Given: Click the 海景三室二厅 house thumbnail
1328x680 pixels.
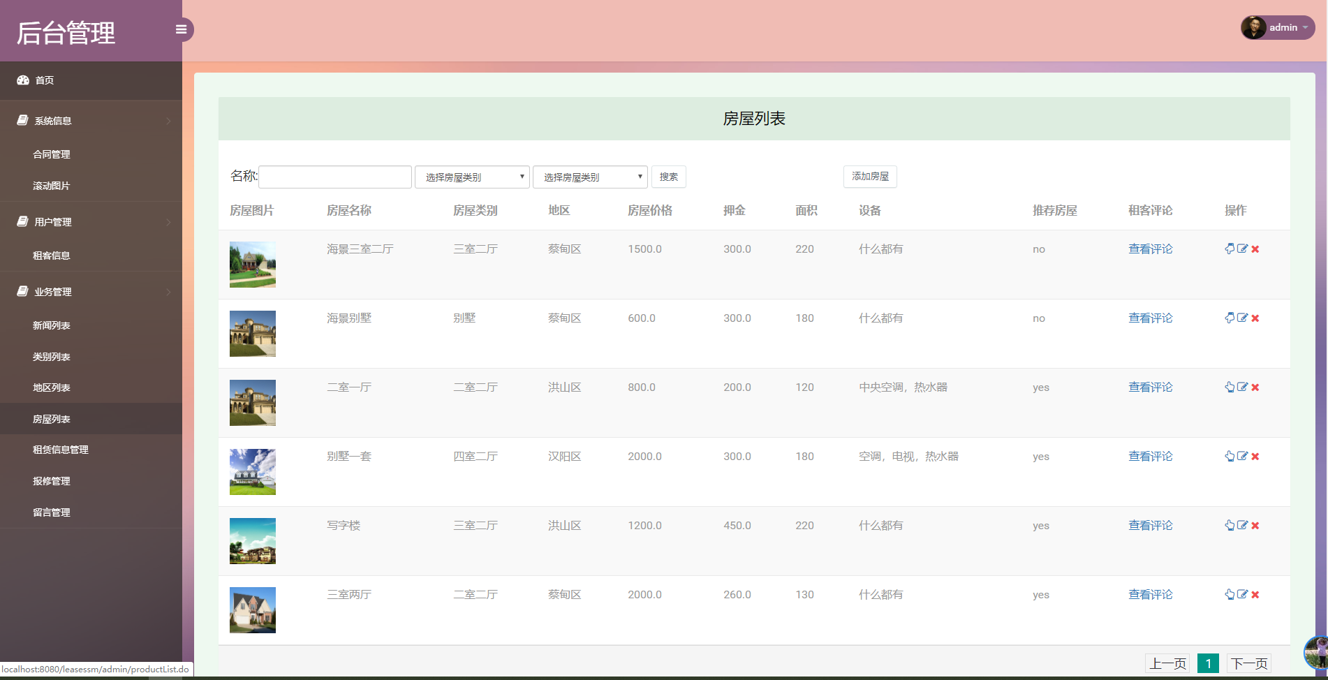Looking at the screenshot, I should coord(253,265).
